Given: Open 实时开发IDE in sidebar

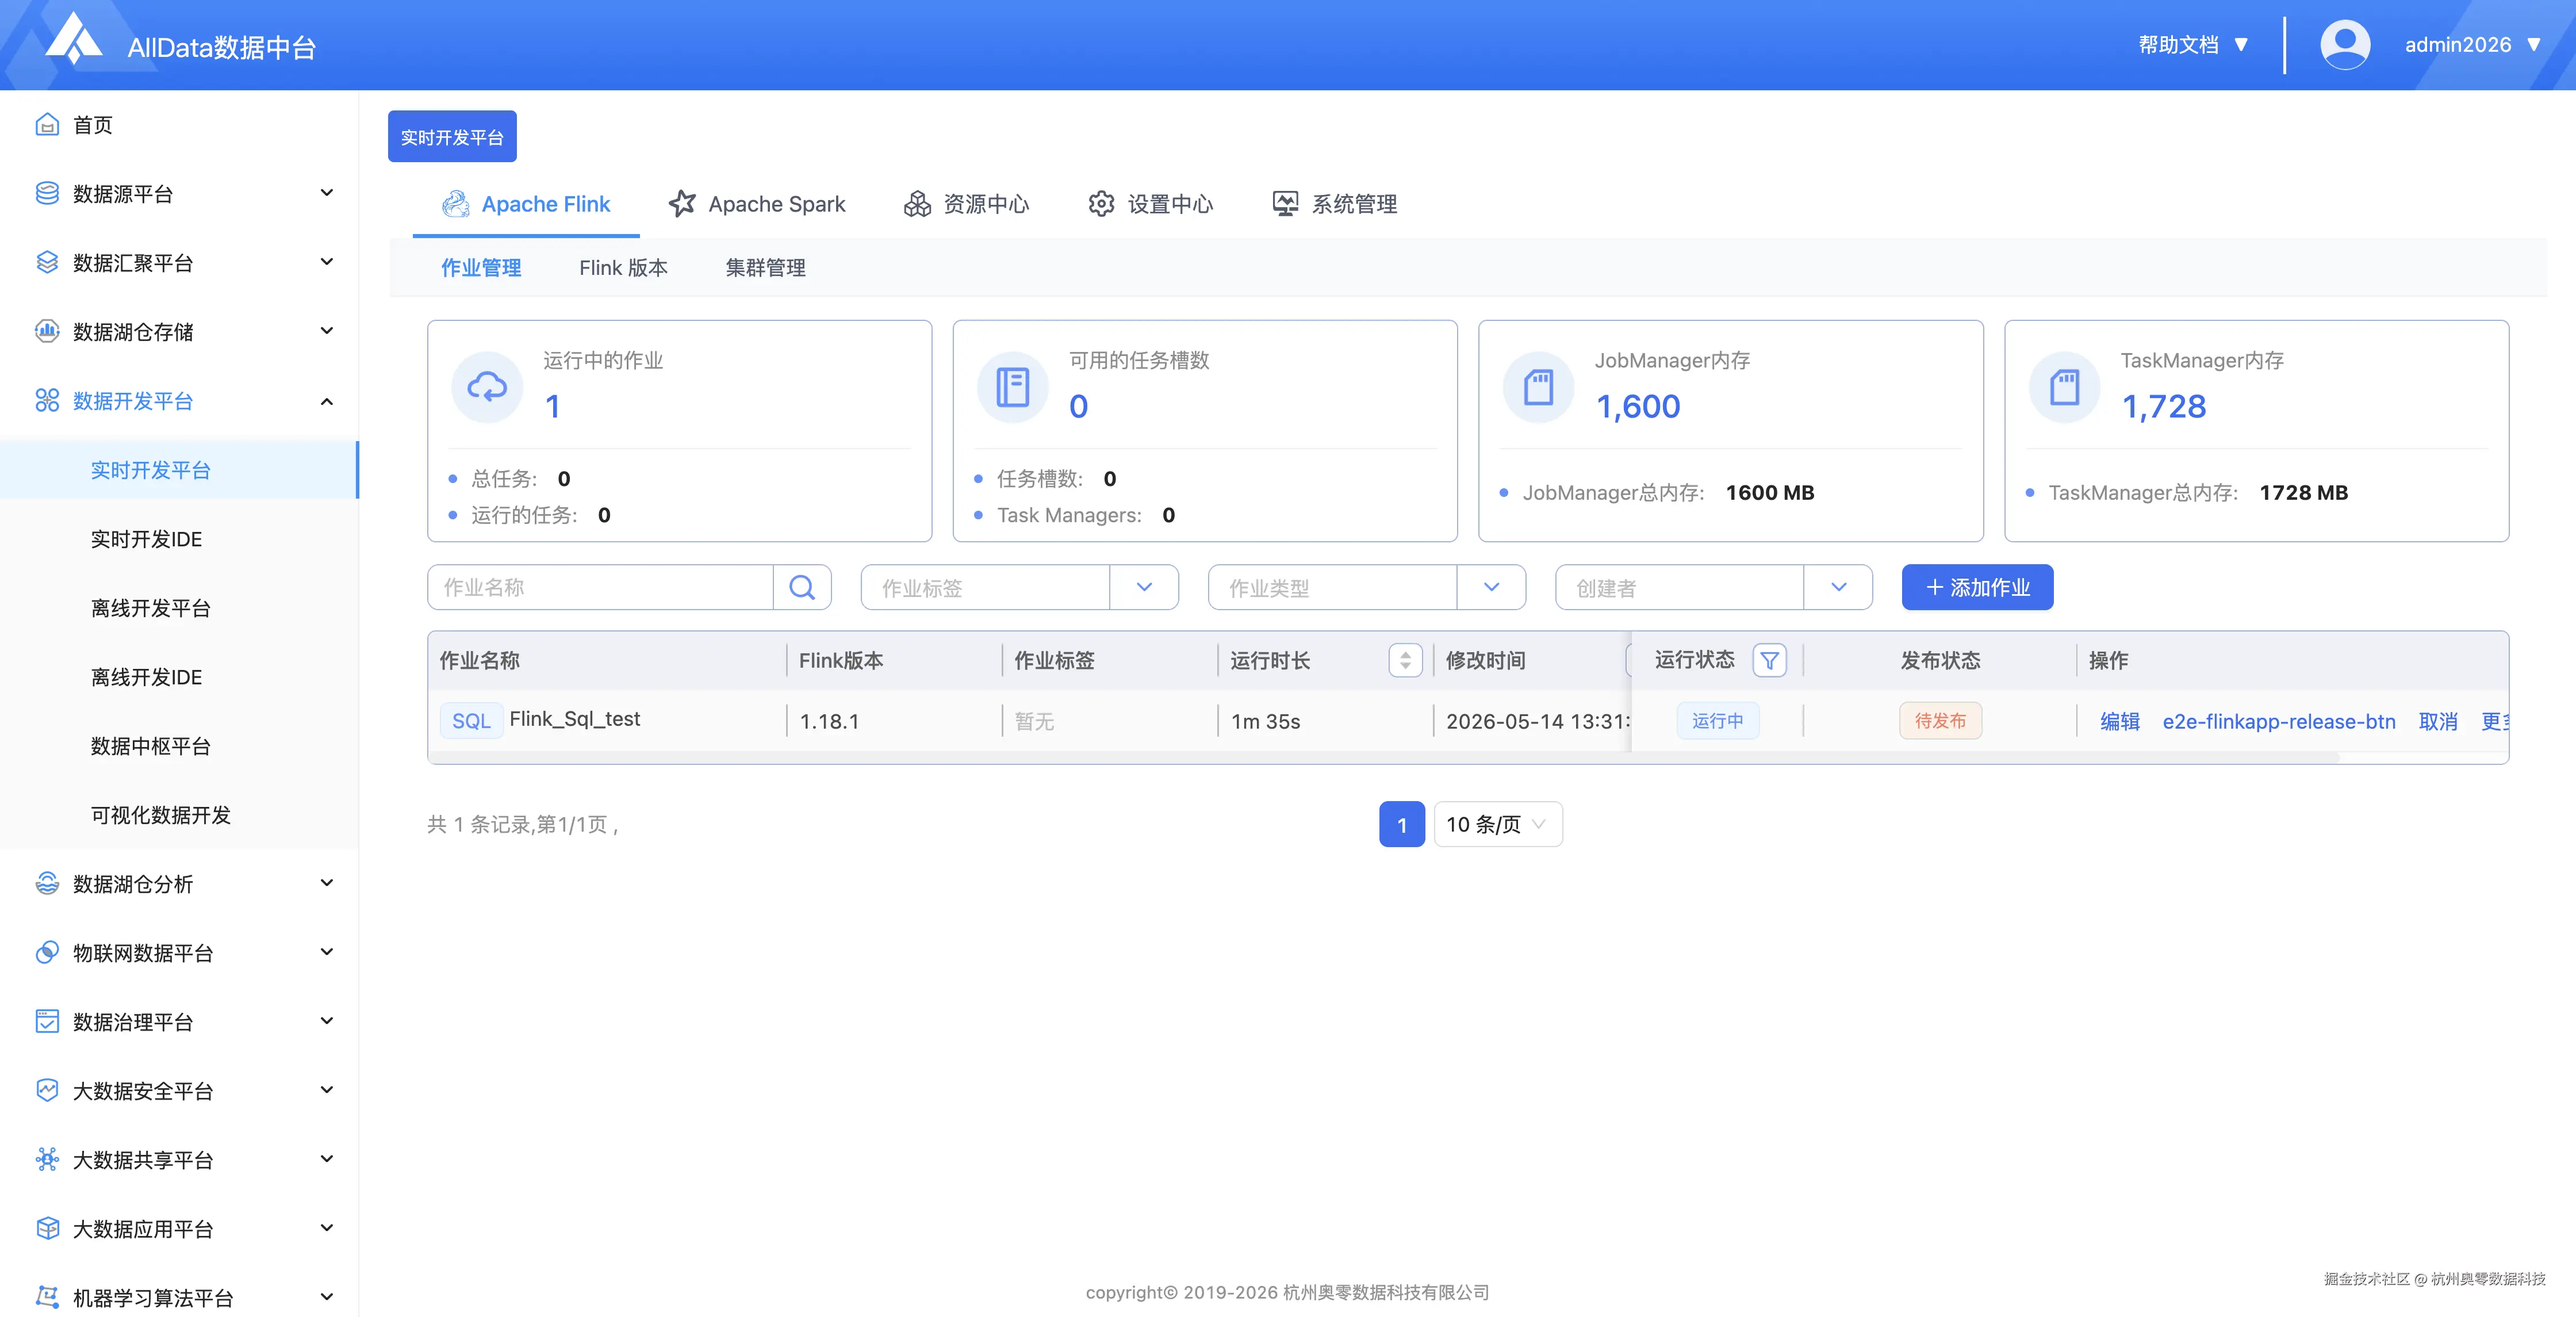Looking at the screenshot, I should point(146,539).
